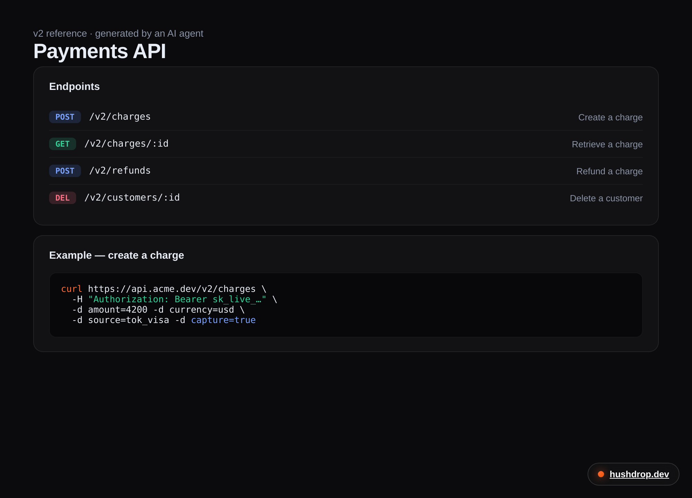Click the Endpoints section heading
692x498 pixels.
click(x=74, y=86)
